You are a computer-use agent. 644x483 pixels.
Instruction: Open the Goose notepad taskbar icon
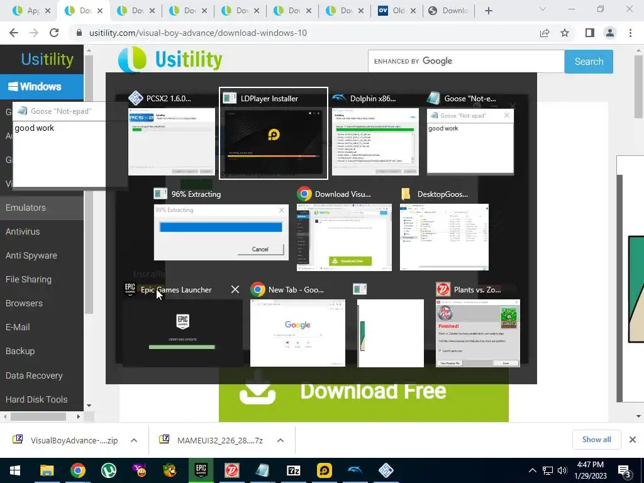(262, 470)
